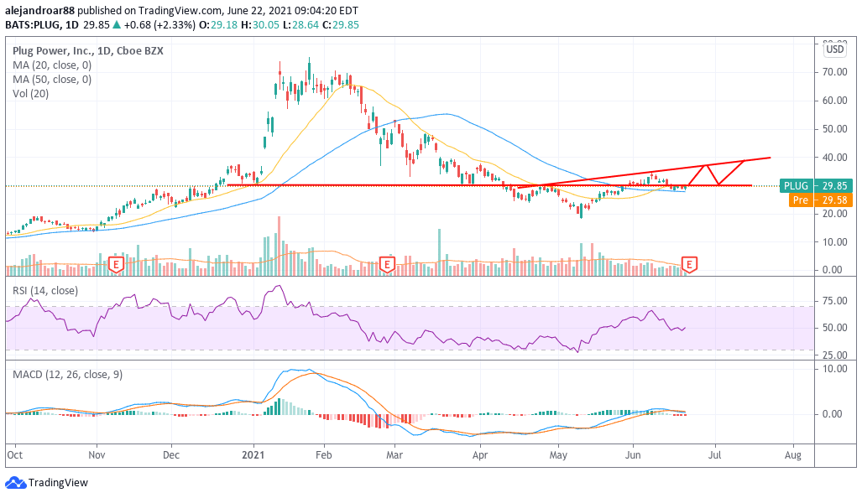Select the Plug Power, Inc., 1D, Cboe BZX title
The height and width of the screenshot is (498, 862).
[x=88, y=50]
